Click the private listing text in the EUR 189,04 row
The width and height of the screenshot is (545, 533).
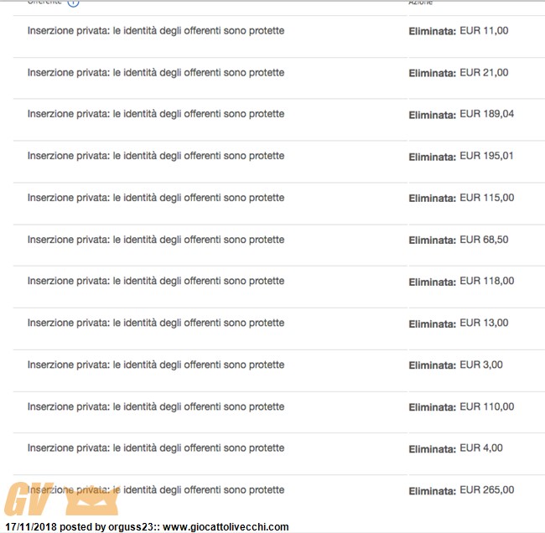pos(156,114)
